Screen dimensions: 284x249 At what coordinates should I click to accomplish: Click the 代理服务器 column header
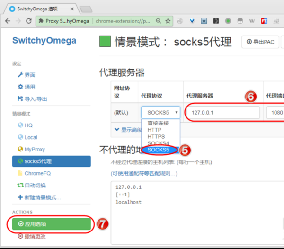[200, 96]
